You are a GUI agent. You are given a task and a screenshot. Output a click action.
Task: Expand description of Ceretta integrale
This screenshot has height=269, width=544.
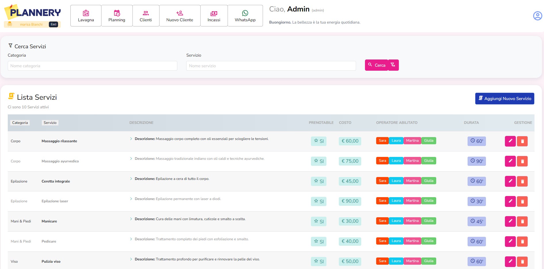pos(131,179)
